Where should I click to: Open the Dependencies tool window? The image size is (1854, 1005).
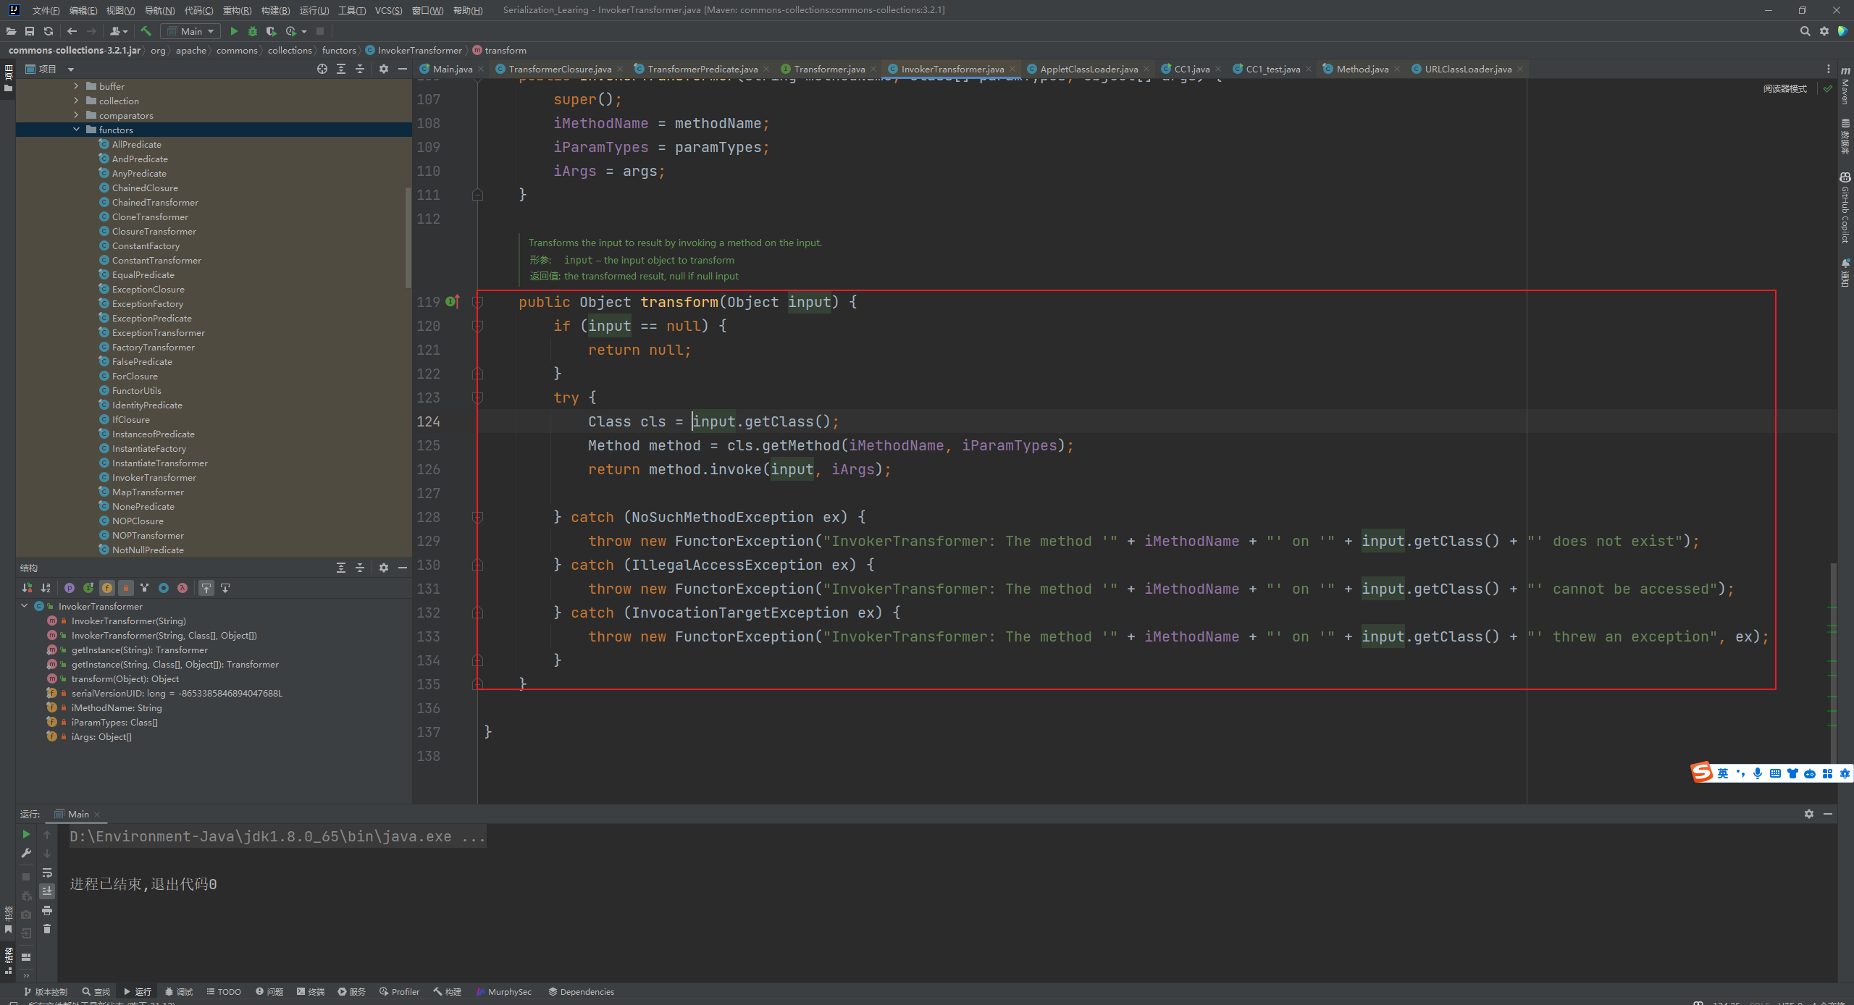pyautogui.click(x=581, y=992)
